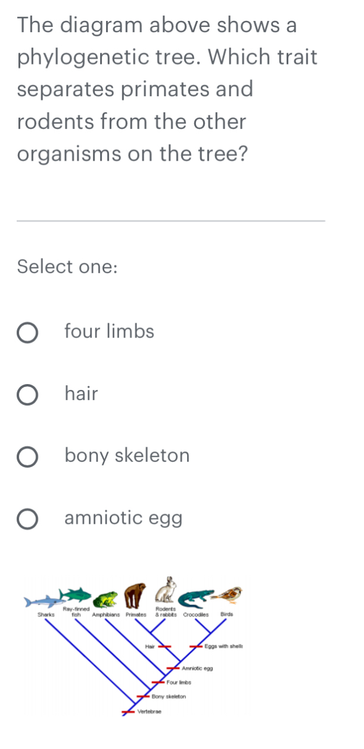Image resolution: width=364 pixels, height=749 pixels.
Task: Click the ray-finned fish image
Action: coord(77,594)
